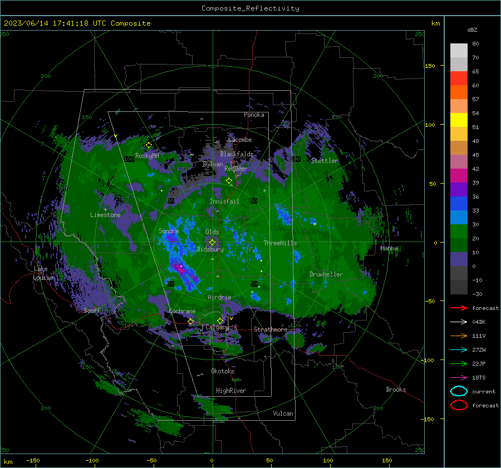
Task: Pick the purple 39 dBZ color swatch
Action: point(459,190)
